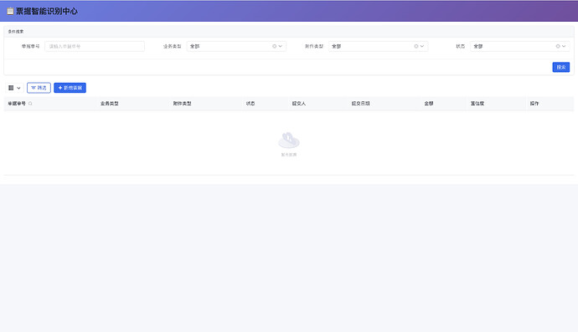Clear the 状态 selection using its circle icon
The image size is (578, 332).
(558, 46)
